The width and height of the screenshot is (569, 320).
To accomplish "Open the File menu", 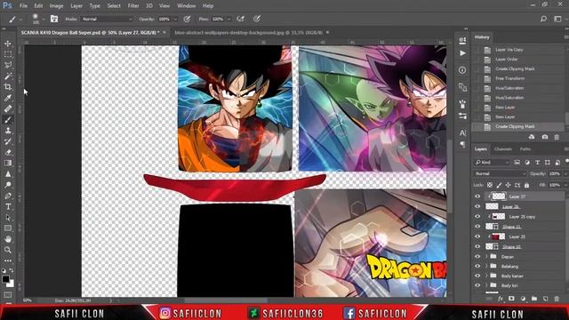I will [x=23, y=6].
